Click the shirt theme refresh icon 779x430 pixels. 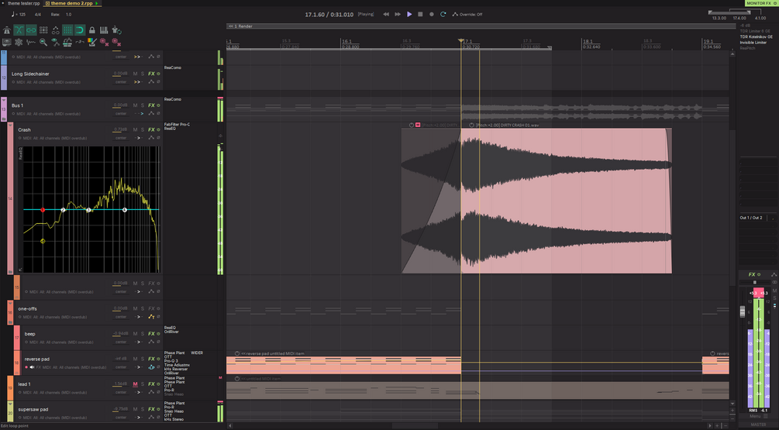coord(116,30)
